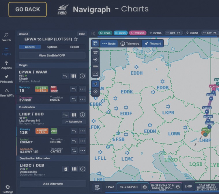The image size is (219, 194).
Task: Center map on aircraft position
Action: click(96, 92)
